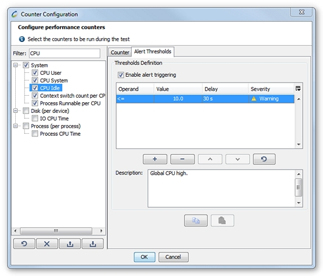Collapse the System tree node
The width and height of the screenshot is (323, 276).
(x=16, y=65)
